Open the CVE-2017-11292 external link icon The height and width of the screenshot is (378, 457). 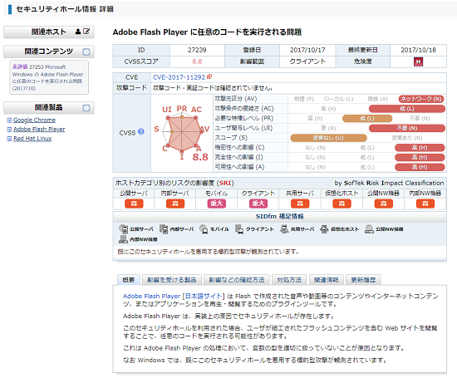coord(209,76)
